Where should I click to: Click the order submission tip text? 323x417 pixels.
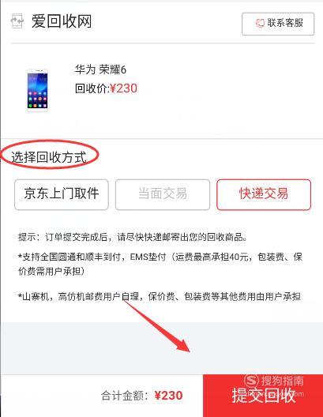133,237
